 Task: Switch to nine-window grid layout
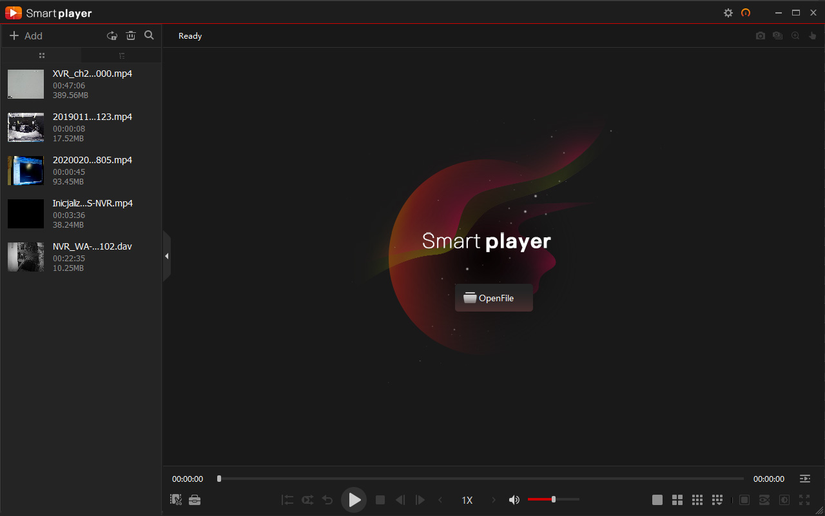pyautogui.click(x=697, y=500)
